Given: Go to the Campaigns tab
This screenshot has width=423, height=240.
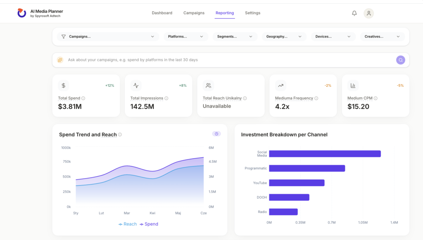Looking at the screenshot, I should 194,13.
